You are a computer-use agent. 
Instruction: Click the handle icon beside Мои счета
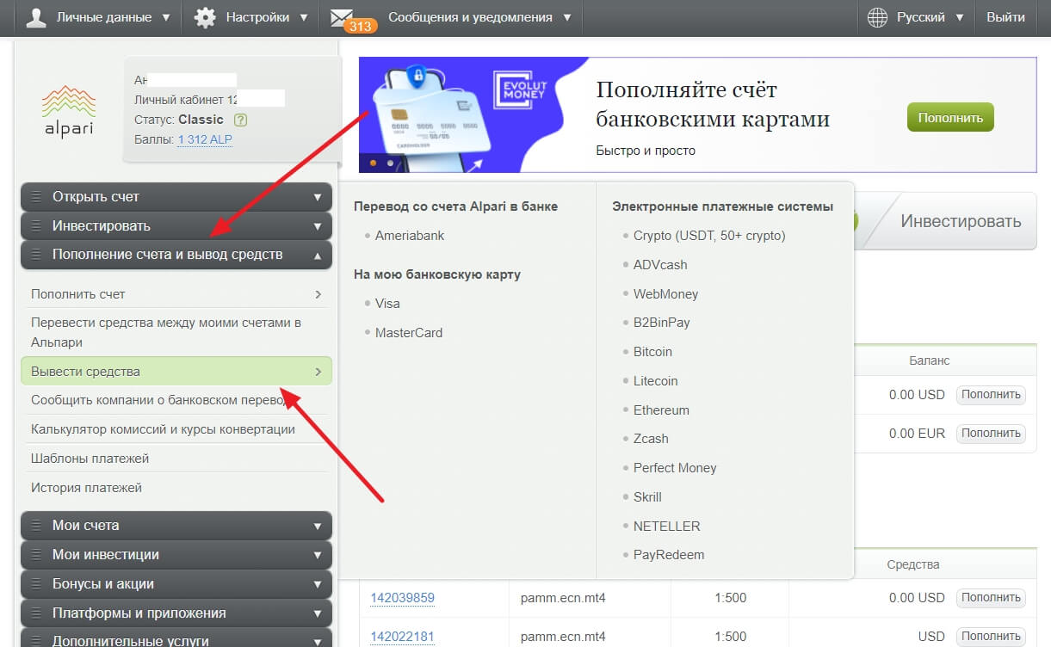pos(36,526)
